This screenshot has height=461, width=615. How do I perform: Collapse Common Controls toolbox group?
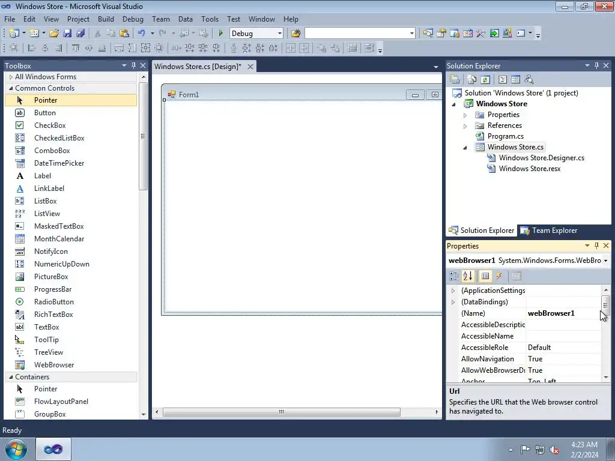[x=11, y=88]
